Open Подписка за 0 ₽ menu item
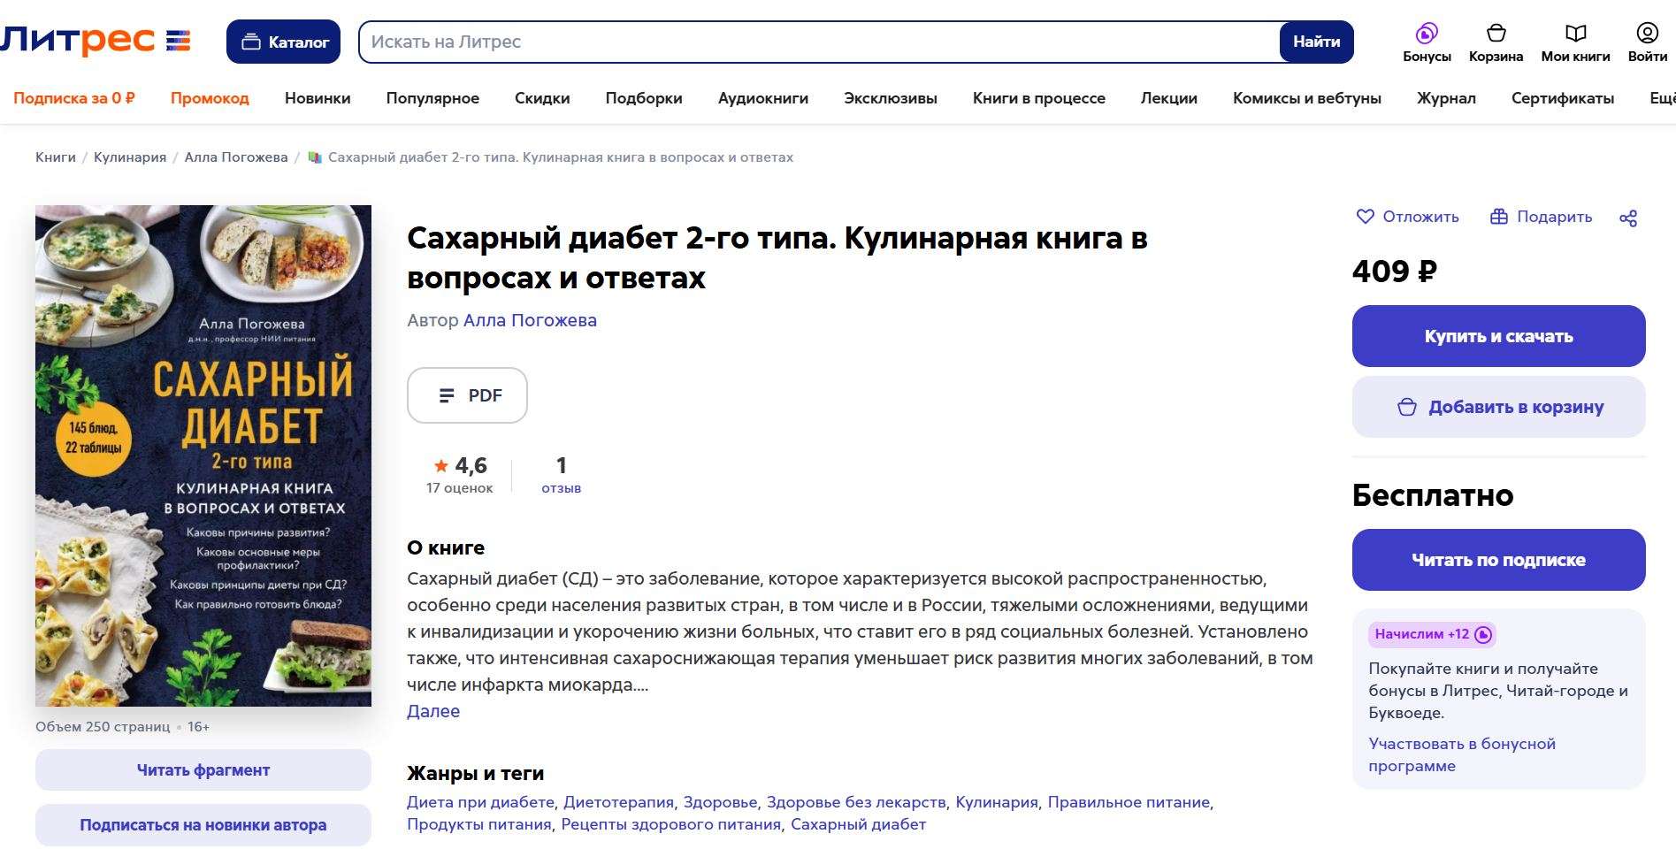1676x857 pixels. pos(74,98)
